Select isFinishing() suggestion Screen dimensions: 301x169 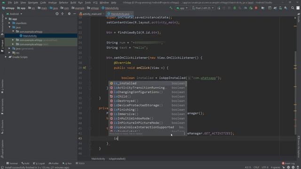[147, 110]
